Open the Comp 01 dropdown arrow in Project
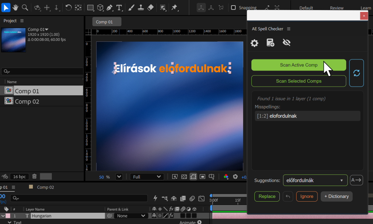The width and height of the screenshot is (373, 224). pyautogui.click(x=47, y=29)
